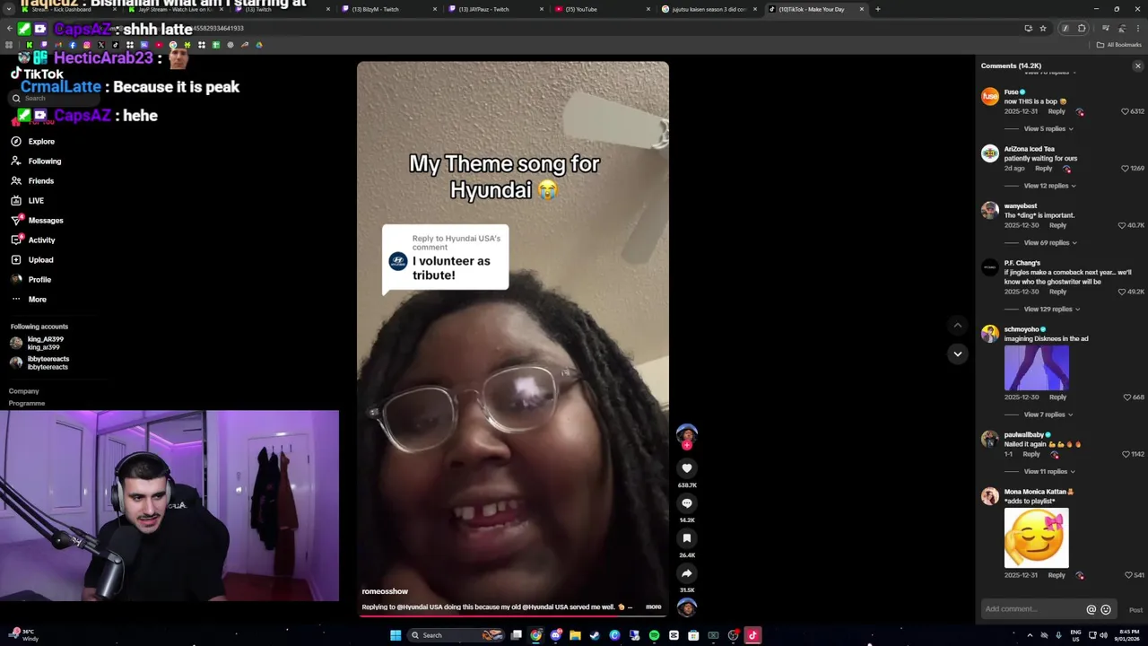Close the Comments panel

pyautogui.click(x=1138, y=65)
